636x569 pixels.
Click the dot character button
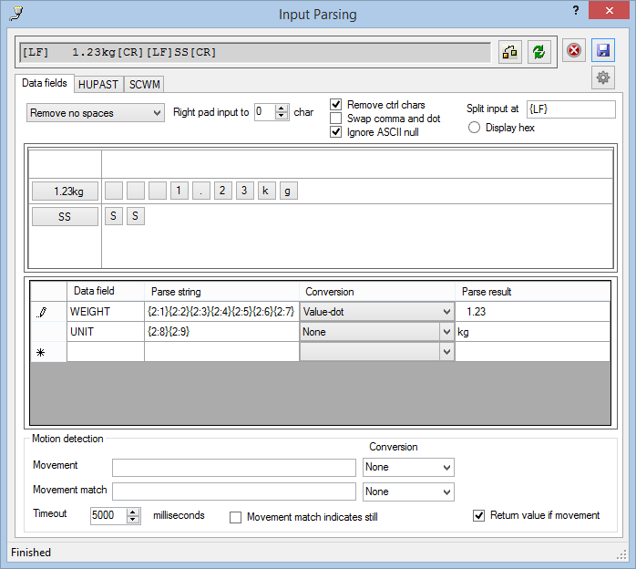(201, 191)
